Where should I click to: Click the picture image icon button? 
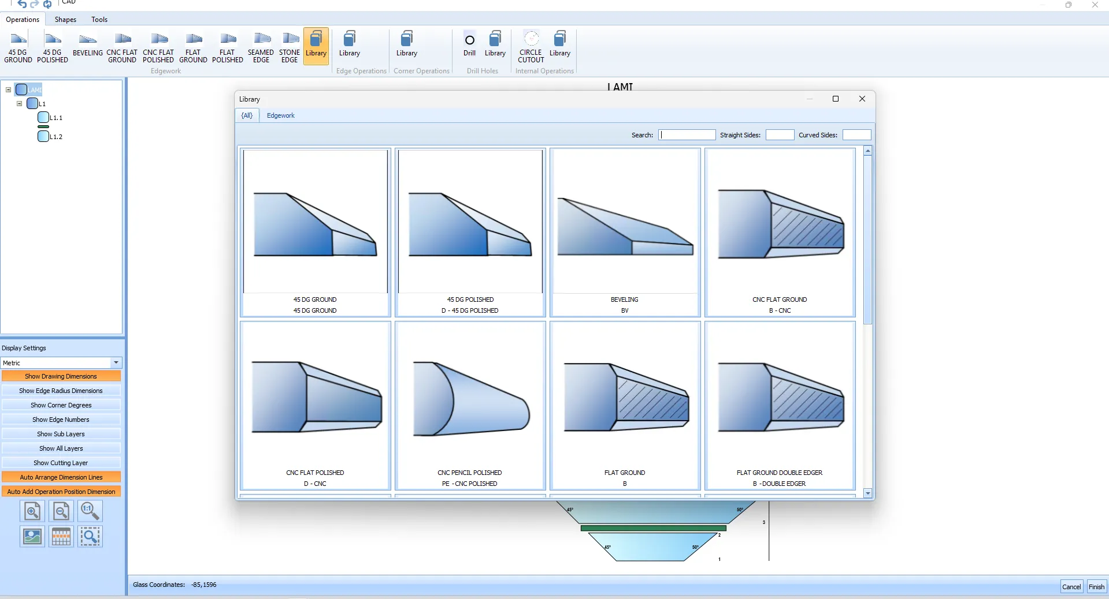pos(32,537)
